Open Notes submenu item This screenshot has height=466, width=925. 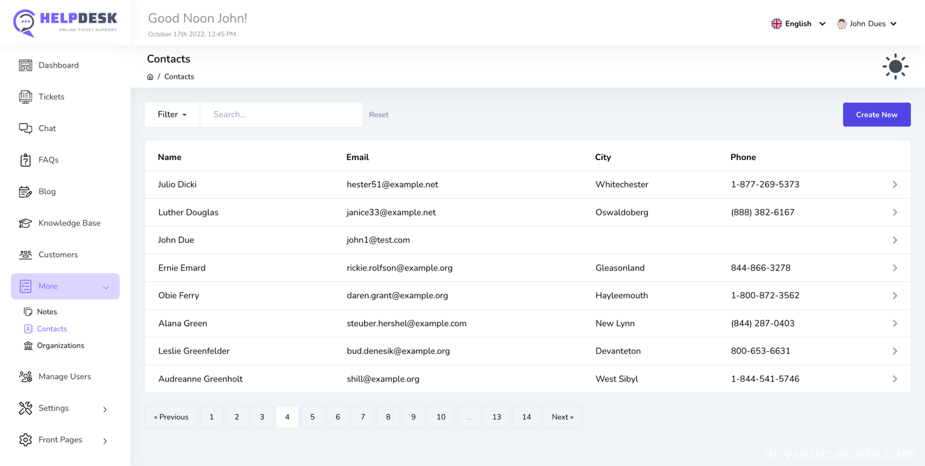coord(47,312)
